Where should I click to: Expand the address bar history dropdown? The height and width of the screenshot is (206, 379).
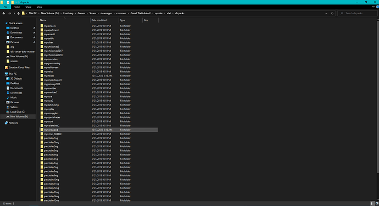[x=326, y=13]
